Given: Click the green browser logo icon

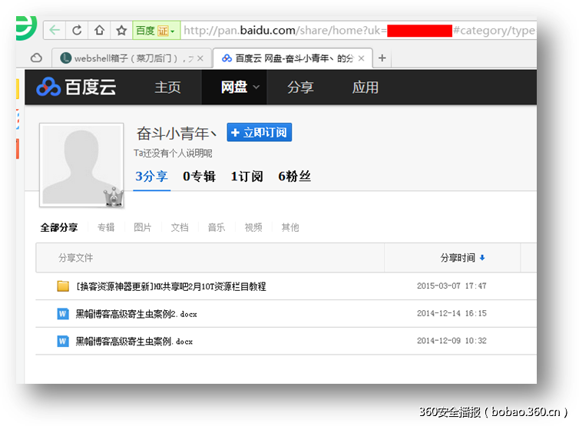Looking at the screenshot, I should [x=27, y=28].
